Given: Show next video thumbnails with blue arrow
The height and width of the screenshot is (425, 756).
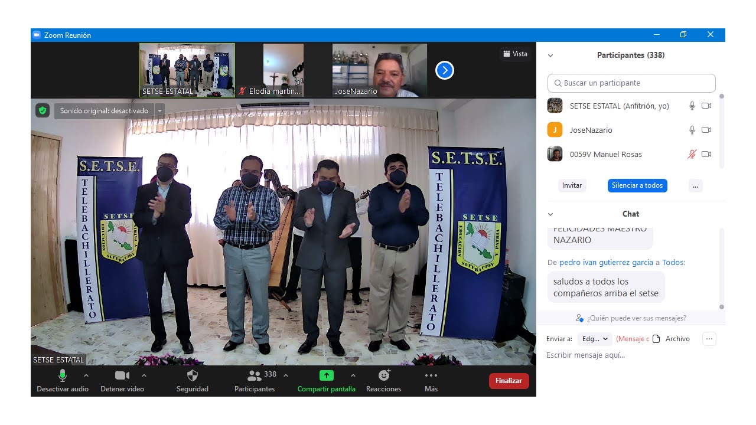Looking at the screenshot, I should (445, 71).
